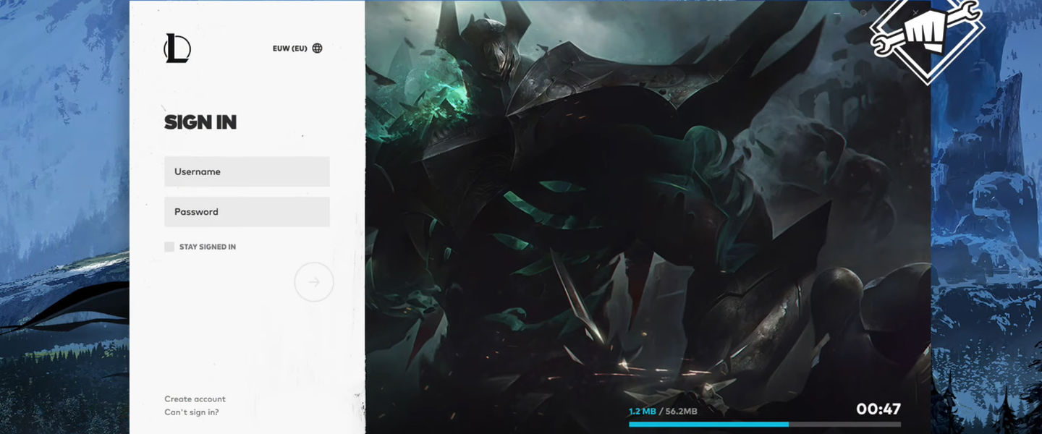Minimize the League client window

pos(838,13)
